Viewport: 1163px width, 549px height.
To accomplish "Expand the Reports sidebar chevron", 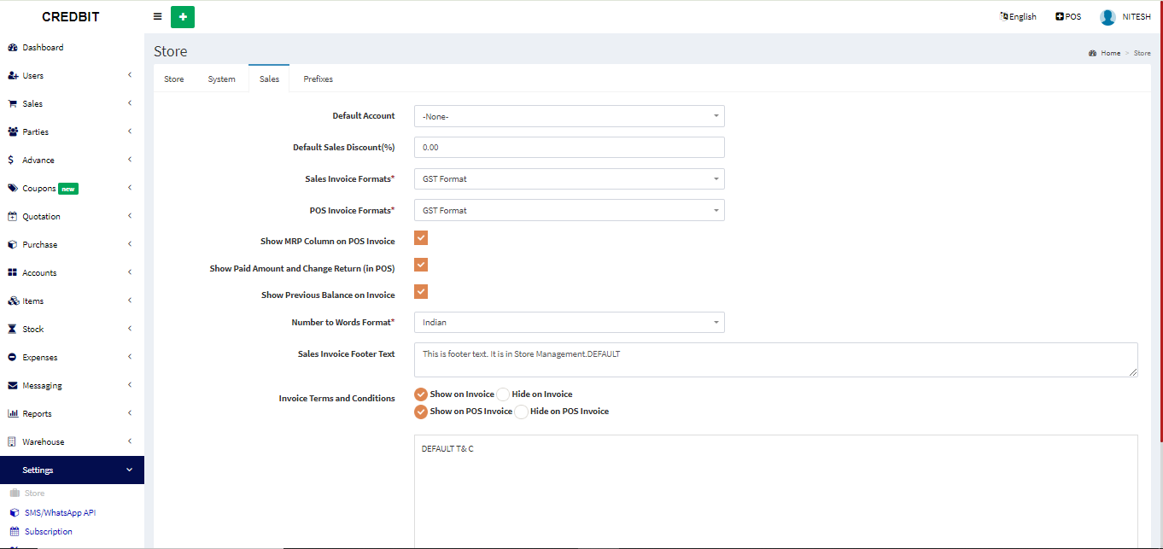I will pos(129,413).
